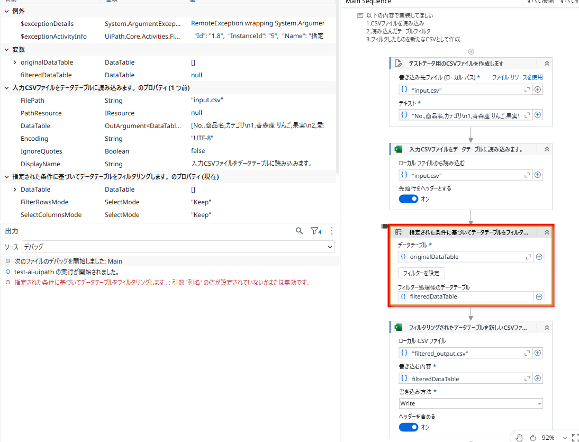Image resolution: width=579 pixels, height=442 pixels.
Task: Click the ファイル リソースを使用 link
Action: click(x=517, y=77)
